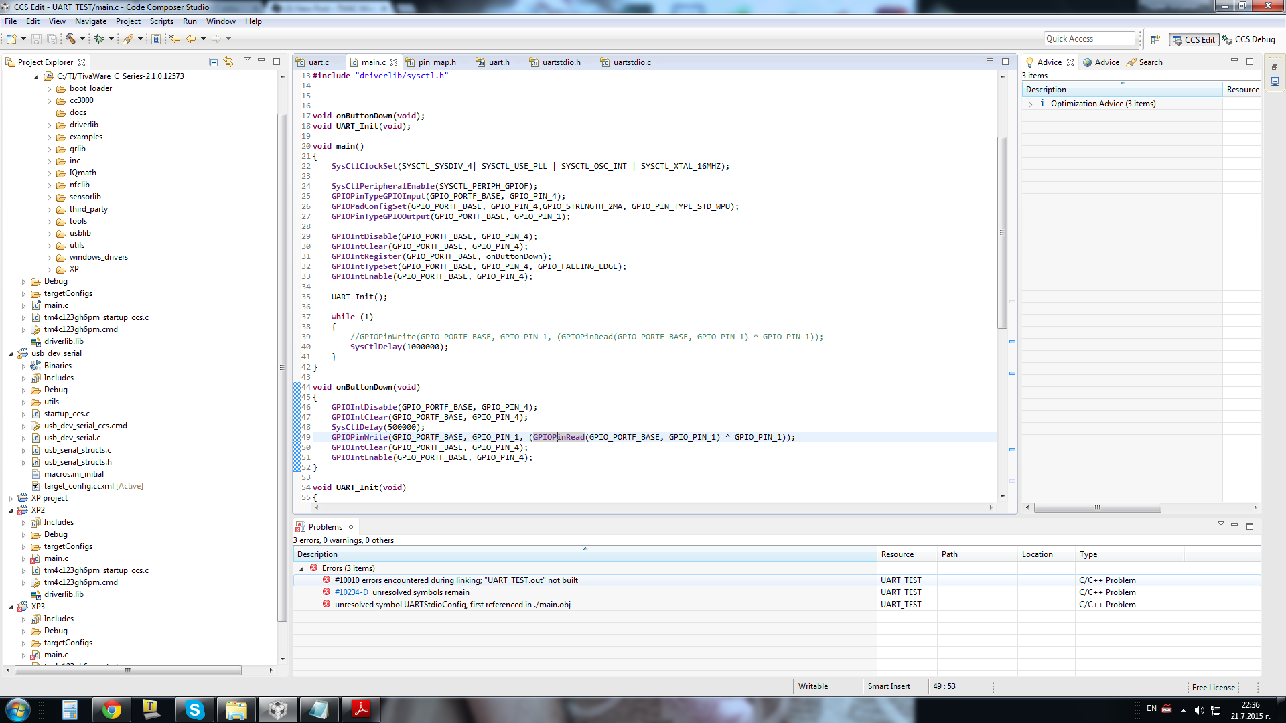Open the Scripts menu

coord(161,21)
